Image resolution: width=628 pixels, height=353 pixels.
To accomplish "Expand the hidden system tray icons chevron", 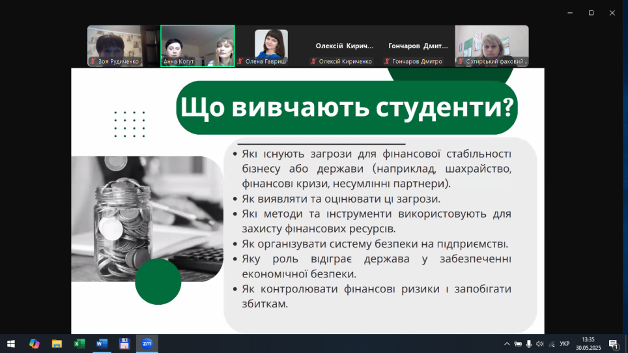I will [507, 343].
